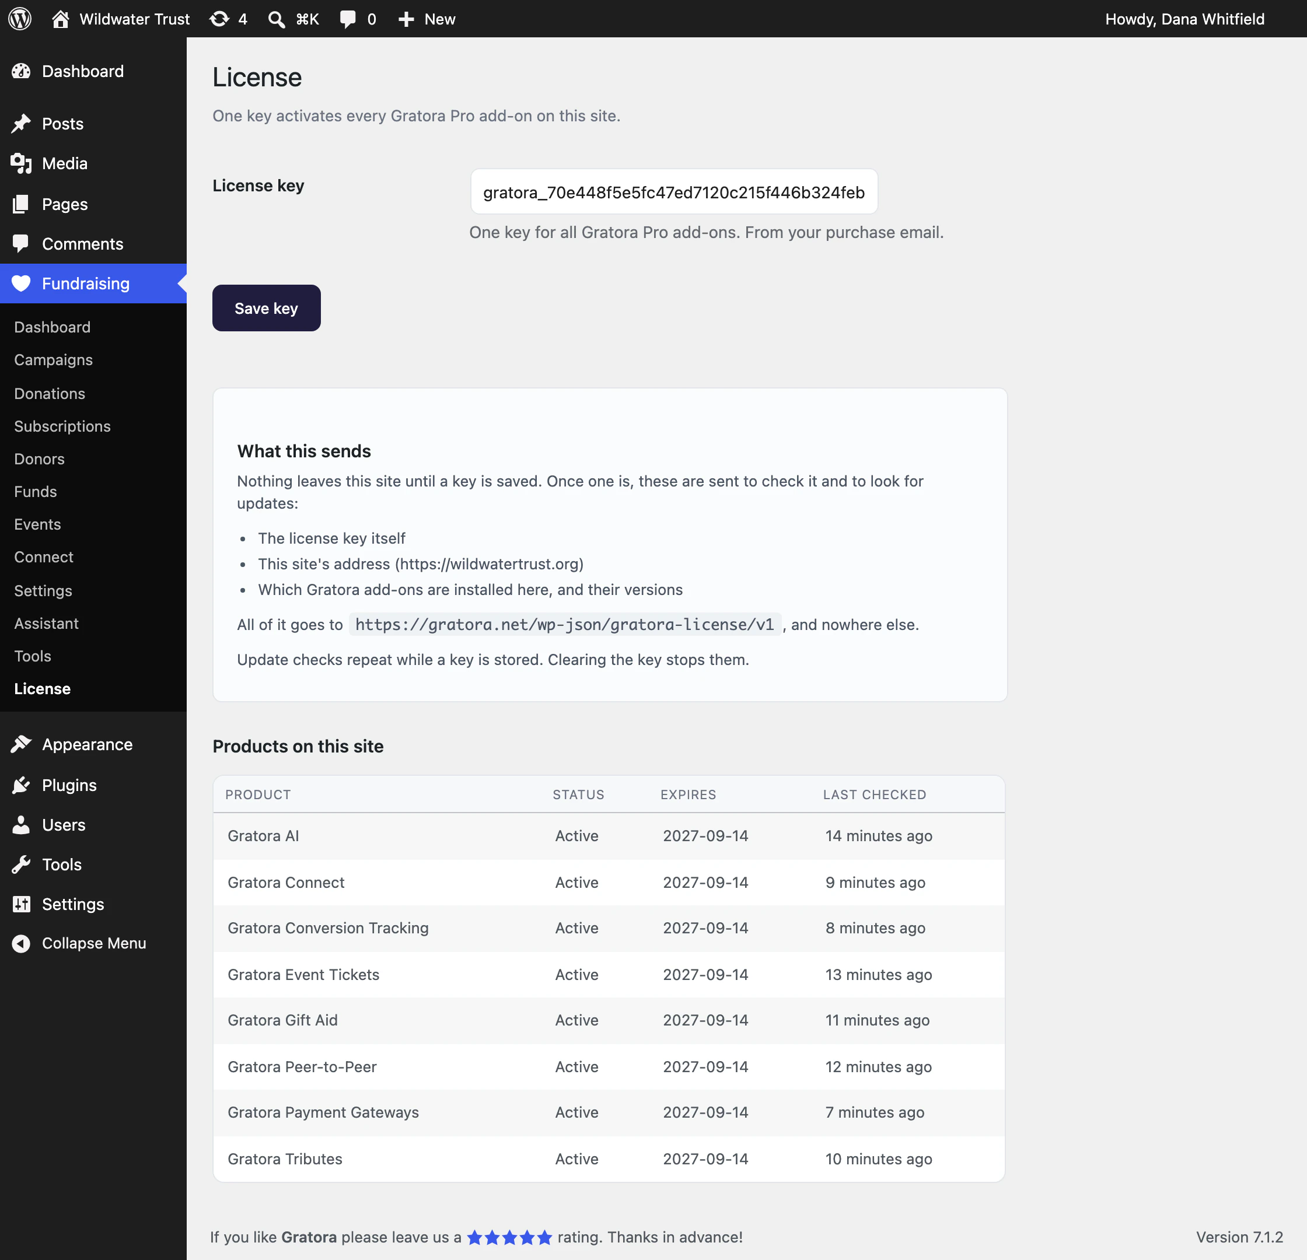Click into the License key field
The height and width of the screenshot is (1260, 1307).
673,192
